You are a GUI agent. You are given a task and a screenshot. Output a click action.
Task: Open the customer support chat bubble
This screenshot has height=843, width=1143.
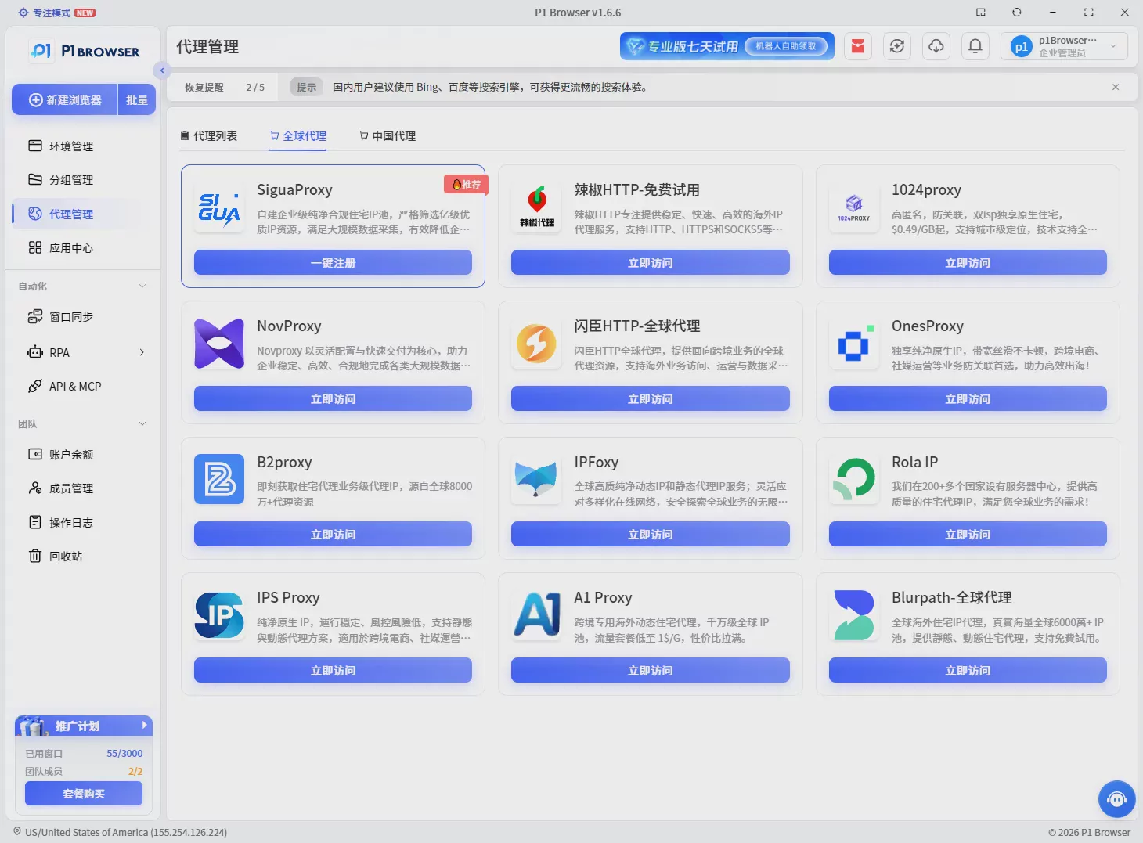[x=1117, y=799]
